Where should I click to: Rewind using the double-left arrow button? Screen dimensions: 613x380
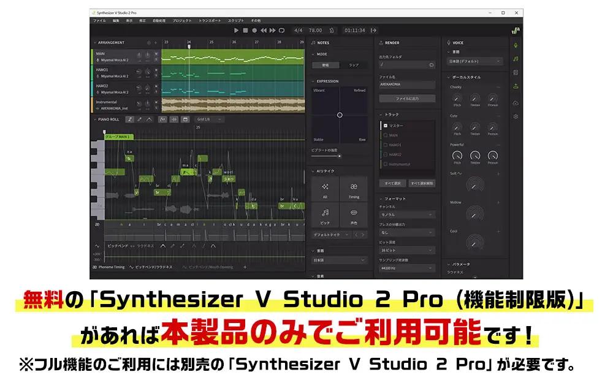tap(264, 30)
